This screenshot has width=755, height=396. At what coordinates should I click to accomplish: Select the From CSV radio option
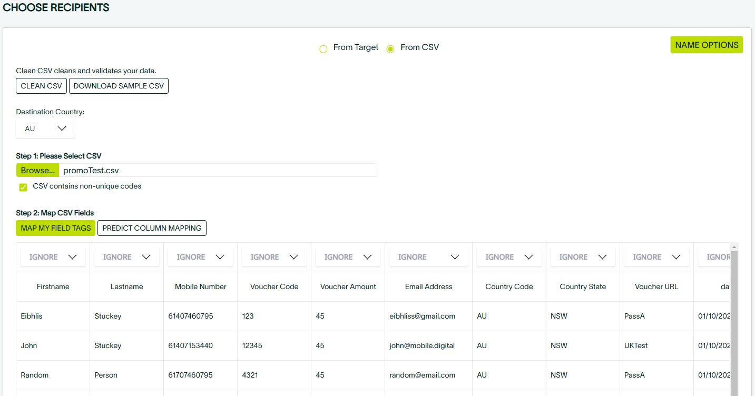[390, 49]
